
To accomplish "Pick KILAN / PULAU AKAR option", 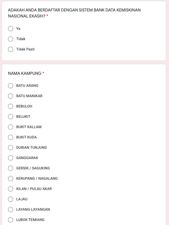I will (11, 189).
